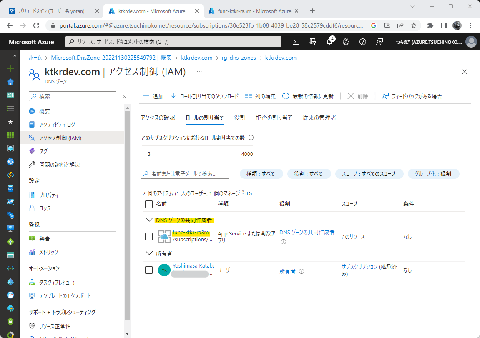This screenshot has width=480, height=338.
Task: Toggle the select-all checkbox in table header
Action: click(x=149, y=204)
